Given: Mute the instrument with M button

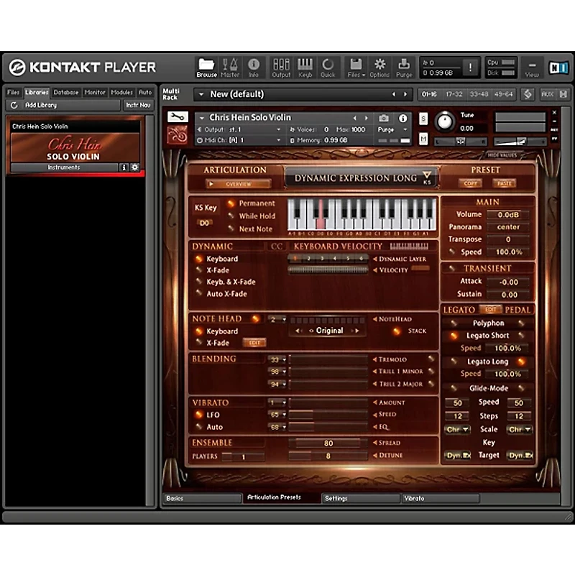Looking at the screenshot, I should point(423,139).
